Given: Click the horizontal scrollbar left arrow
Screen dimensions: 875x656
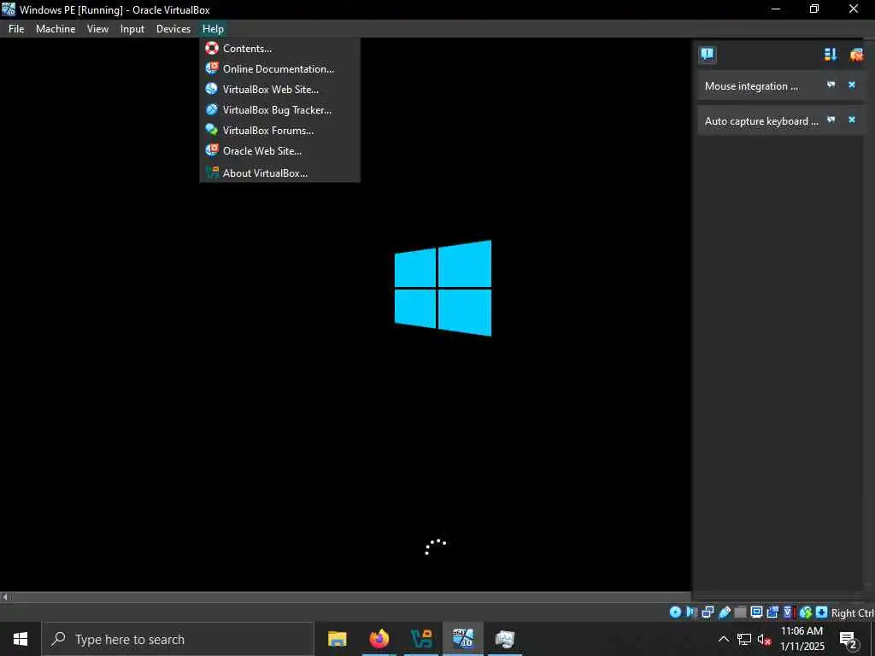Looking at the screenshot, I should click(x=5, y=597).
